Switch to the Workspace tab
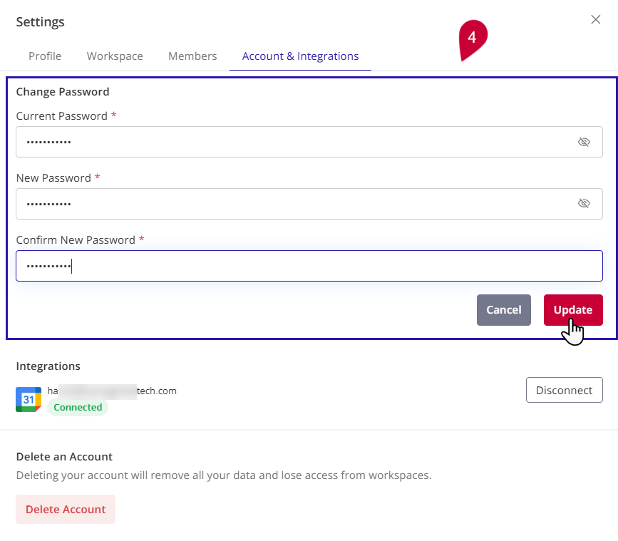 tap(115, 56)
